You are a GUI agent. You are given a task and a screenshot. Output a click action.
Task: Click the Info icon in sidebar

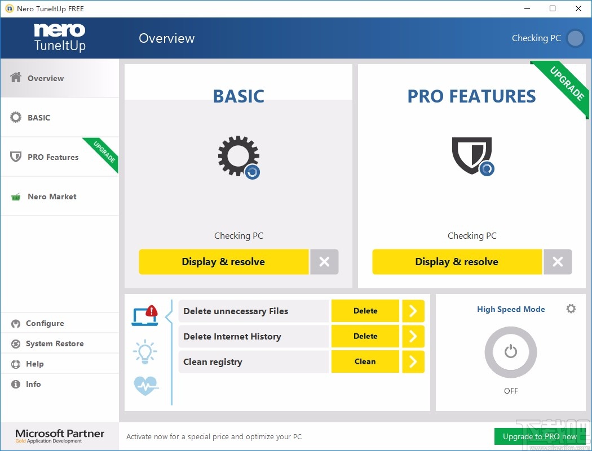(16, 384)
